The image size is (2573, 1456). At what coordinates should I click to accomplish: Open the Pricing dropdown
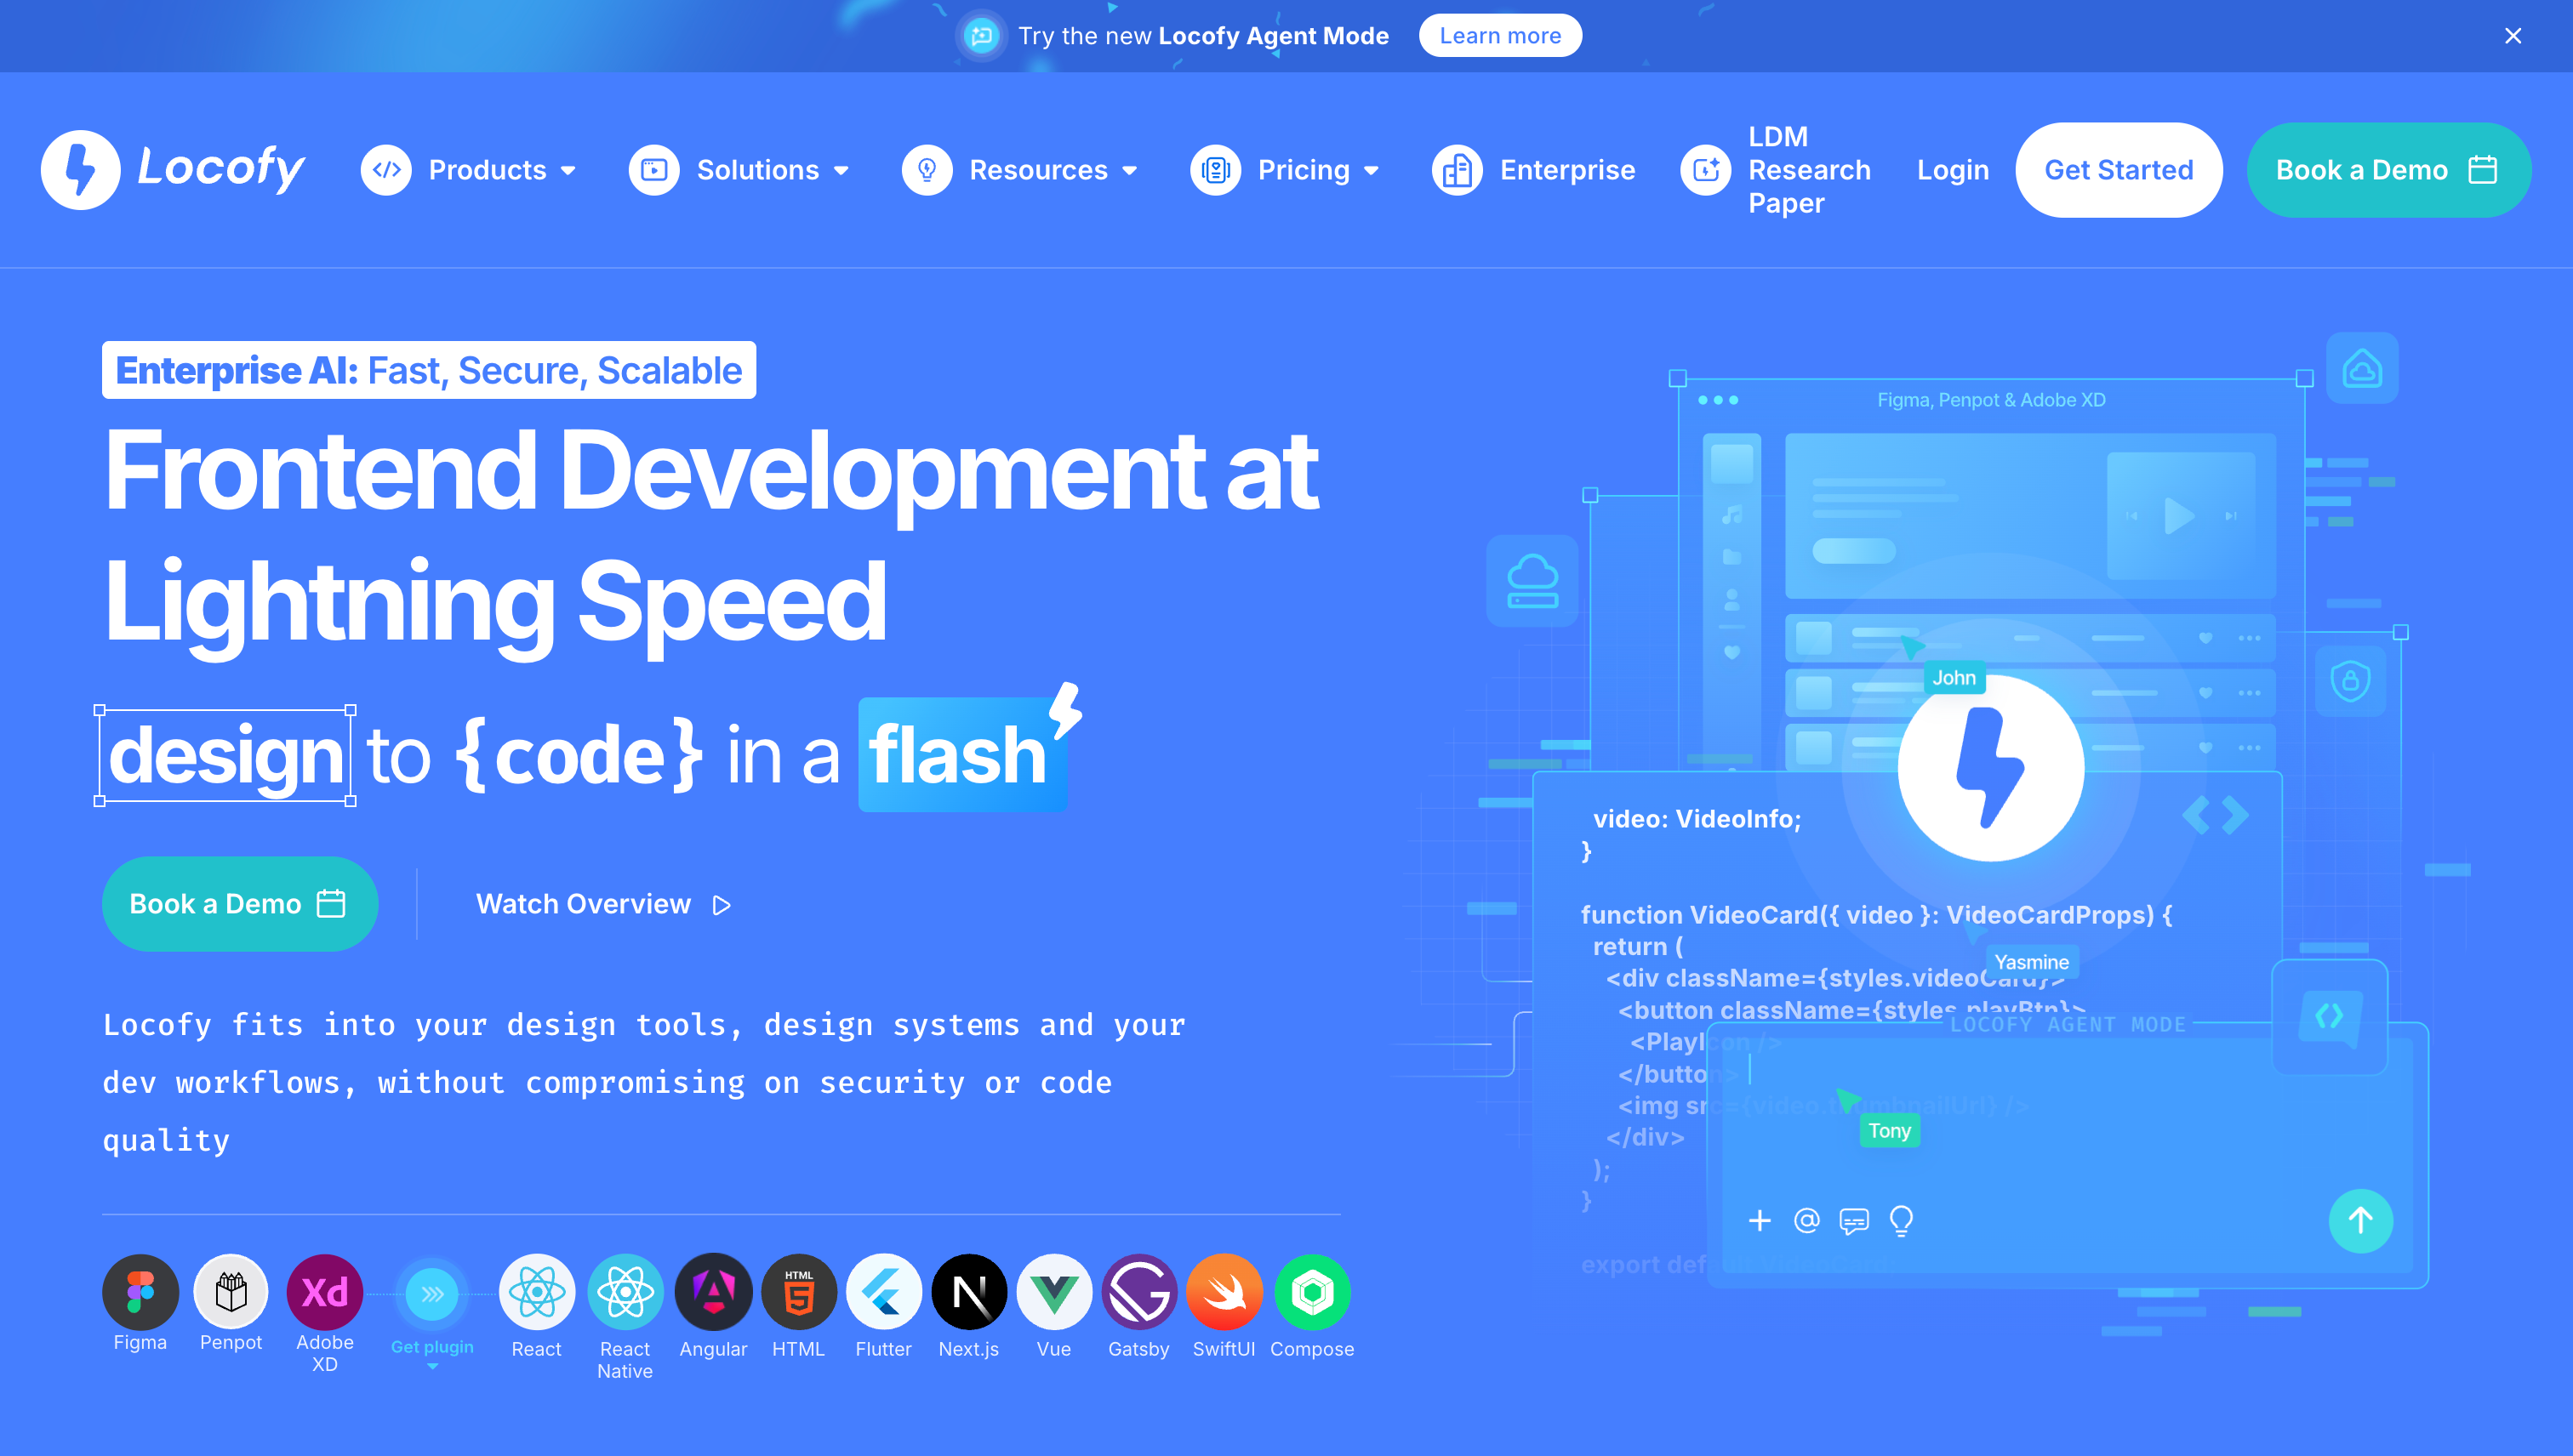click(1303, 170)
